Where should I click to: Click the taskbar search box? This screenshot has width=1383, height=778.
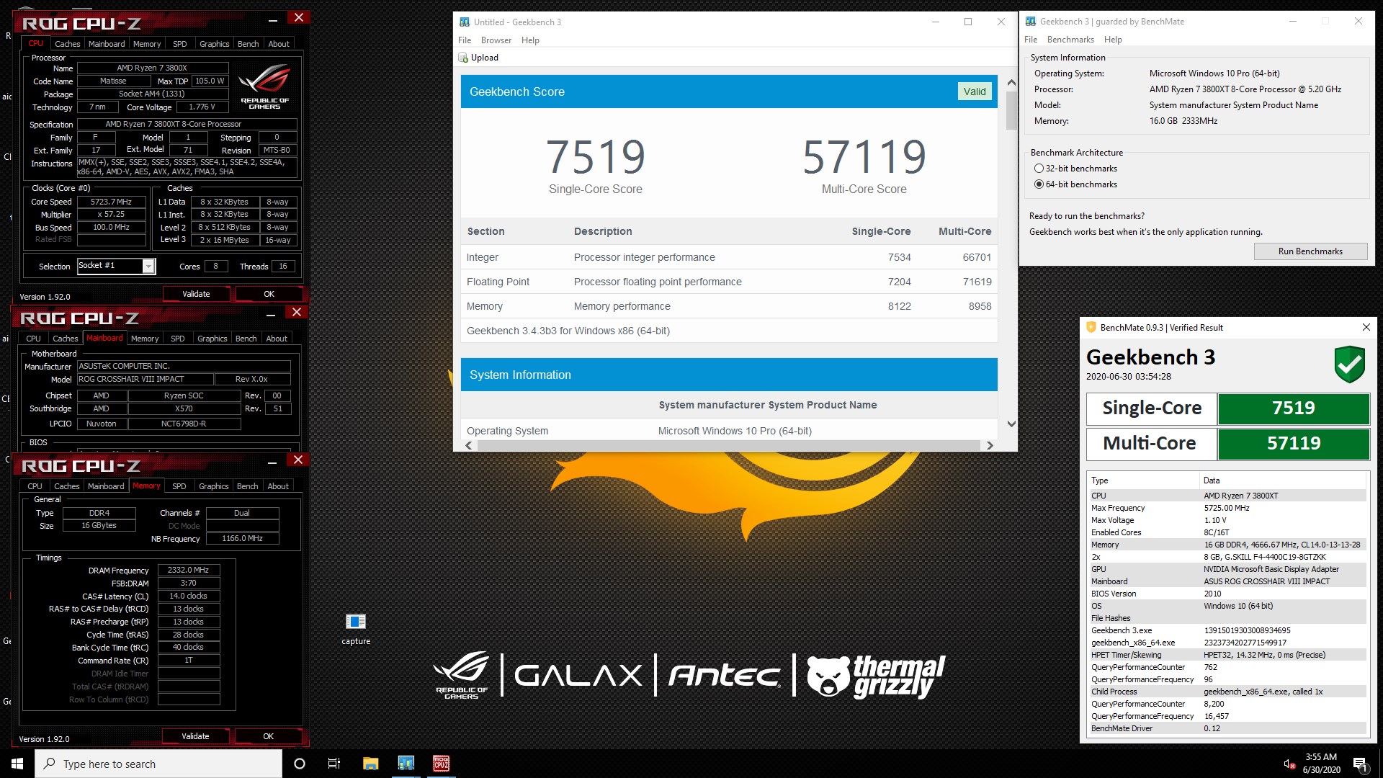[x=158, y=764]
